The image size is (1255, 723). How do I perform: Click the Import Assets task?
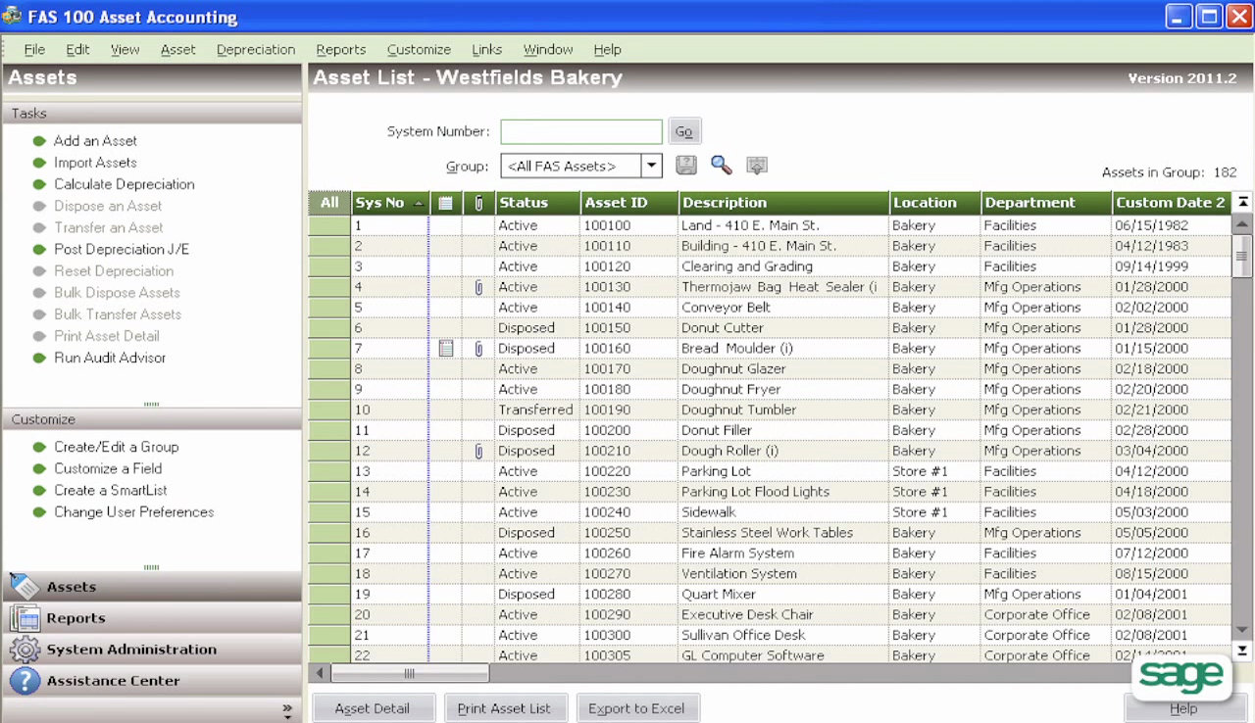[x=95, y=163]
